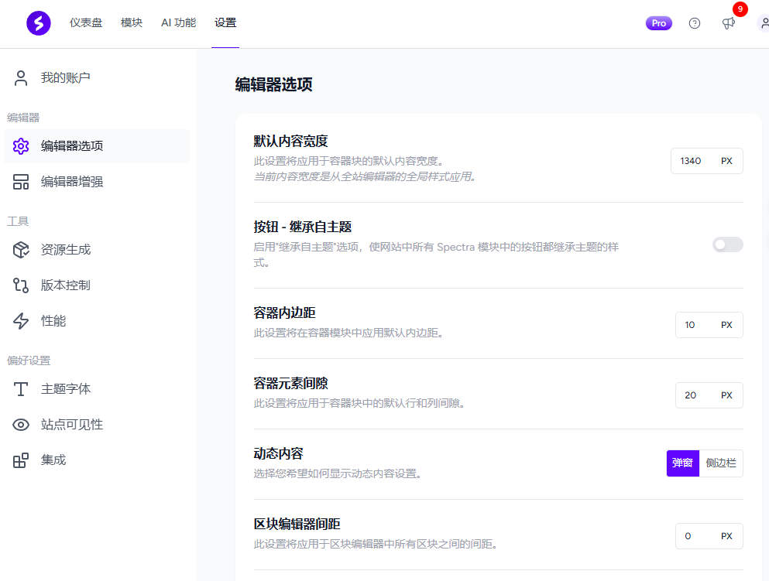The height and width of the screenshot is (581, 769).
Task: Click the 动态内容 setting title
Action: coord(278,453)
